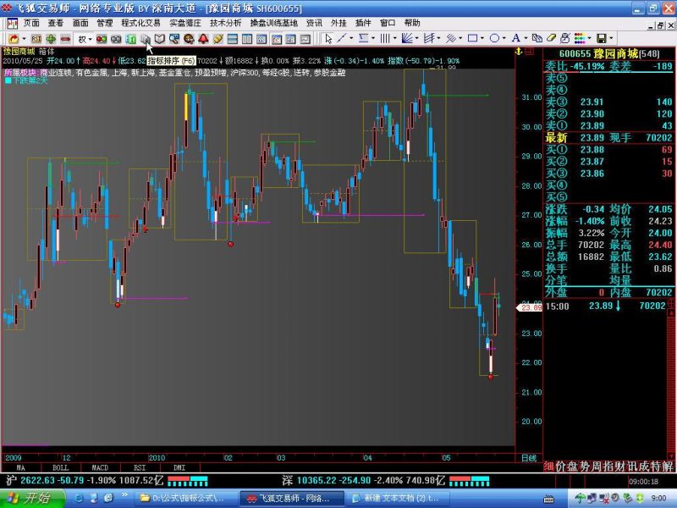This screenshot has width=677, height=508.
Task: Switch to the MACD indicator tab
Action: (100, 467)
